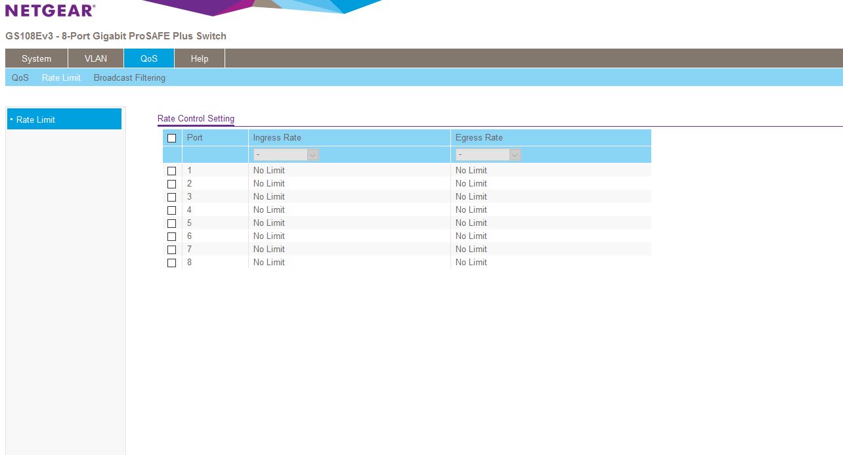Check the box for port 5
Viewport: 843px width, 455px height.
[172, 223]
